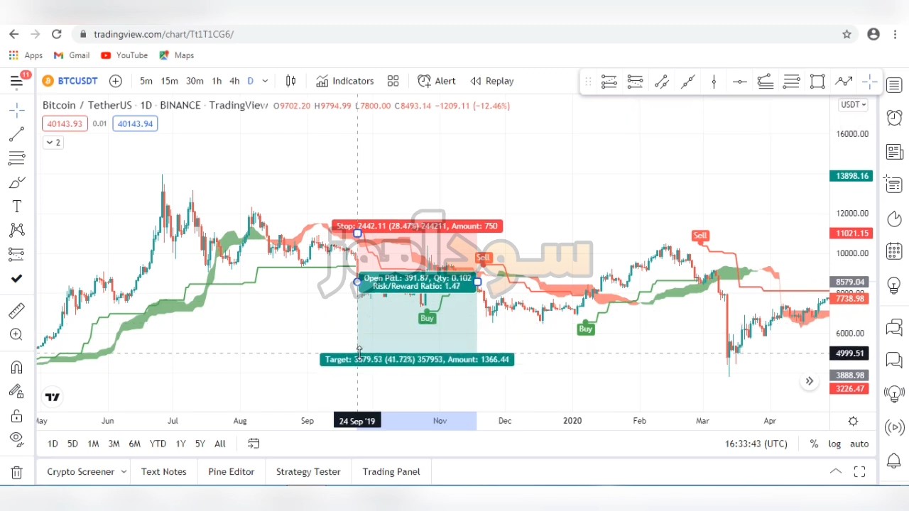Select the 4h timeframe
This screenshot has width=909, height=511.
[x=234, y=81]
